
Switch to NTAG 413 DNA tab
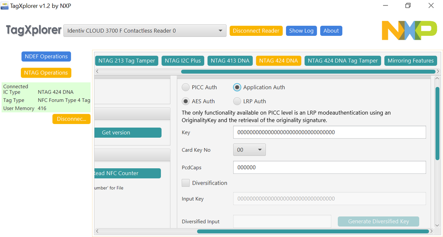230,61
